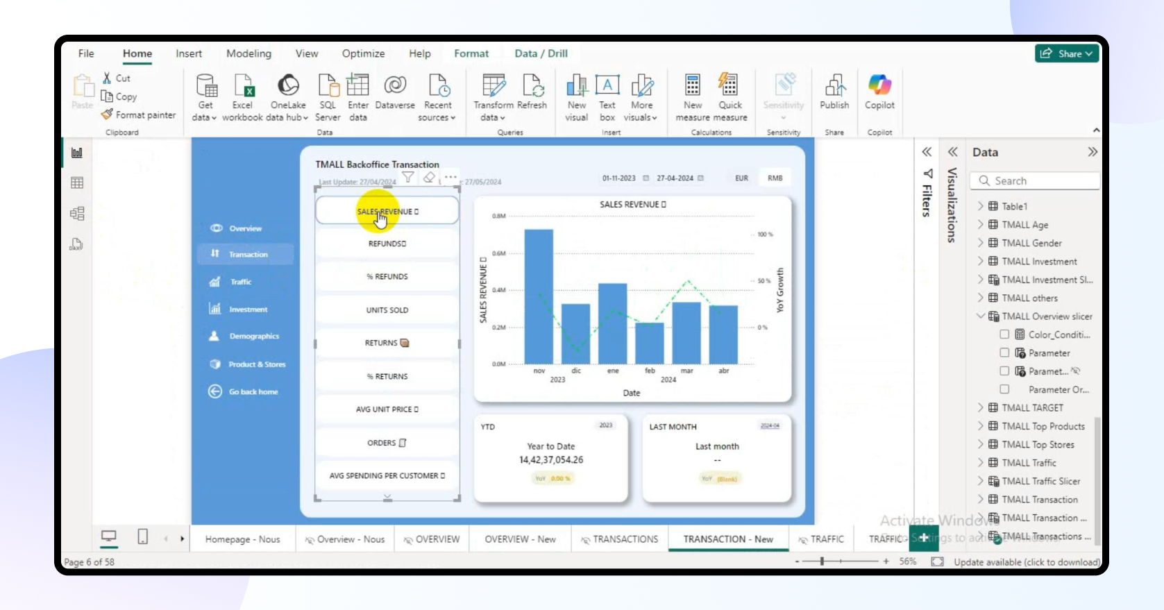This screenshot has height=610, width=1164.
Task: Create a New measure
Action: point(693,97)
